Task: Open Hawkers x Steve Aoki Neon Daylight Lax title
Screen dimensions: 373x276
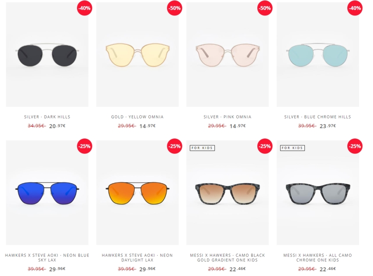Action: point(137,257)
